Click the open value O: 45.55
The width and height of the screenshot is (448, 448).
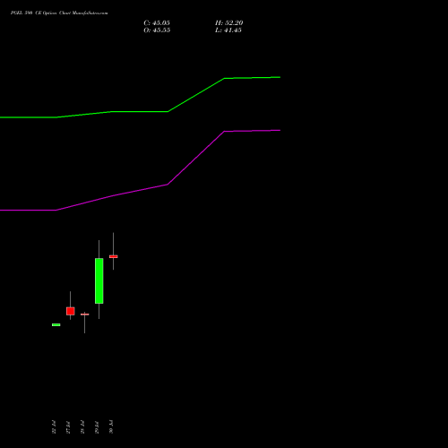[157, 30]
